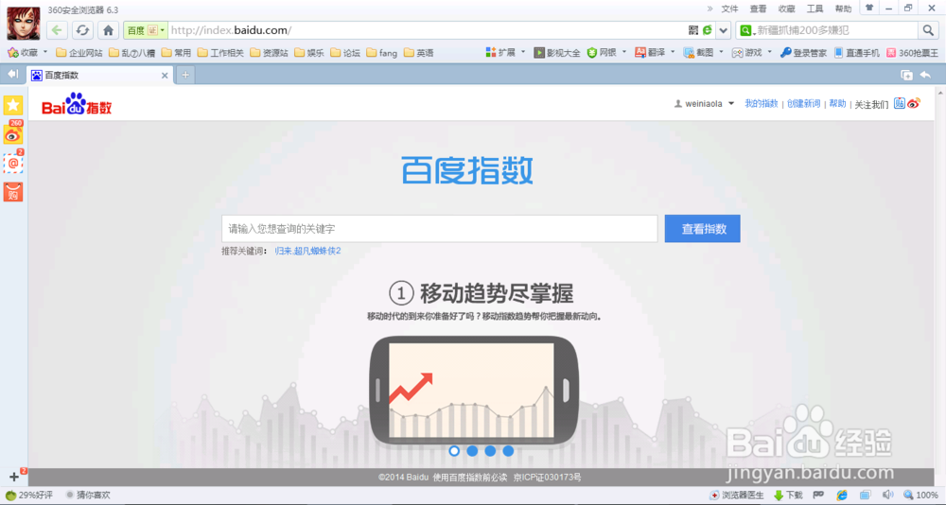Open the shopping 购 sidebar icon
Screen dimensions: 946x505
click(12, 192)
